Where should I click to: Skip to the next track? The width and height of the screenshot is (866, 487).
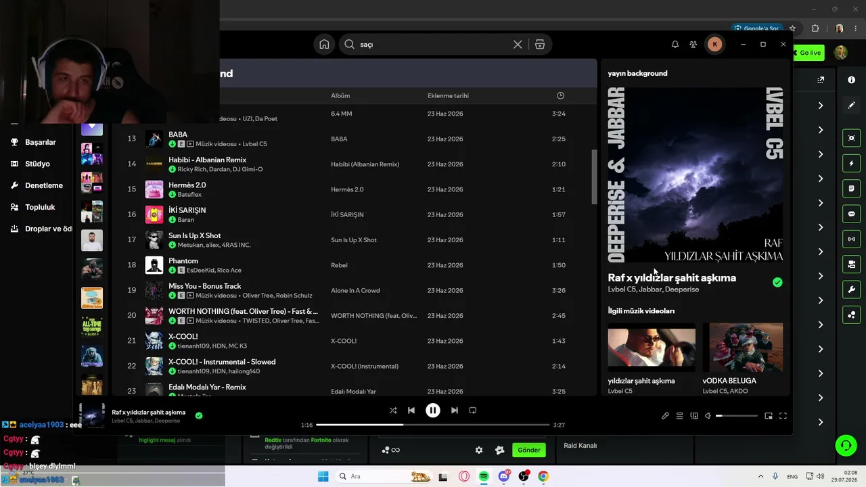coord(455,410)
